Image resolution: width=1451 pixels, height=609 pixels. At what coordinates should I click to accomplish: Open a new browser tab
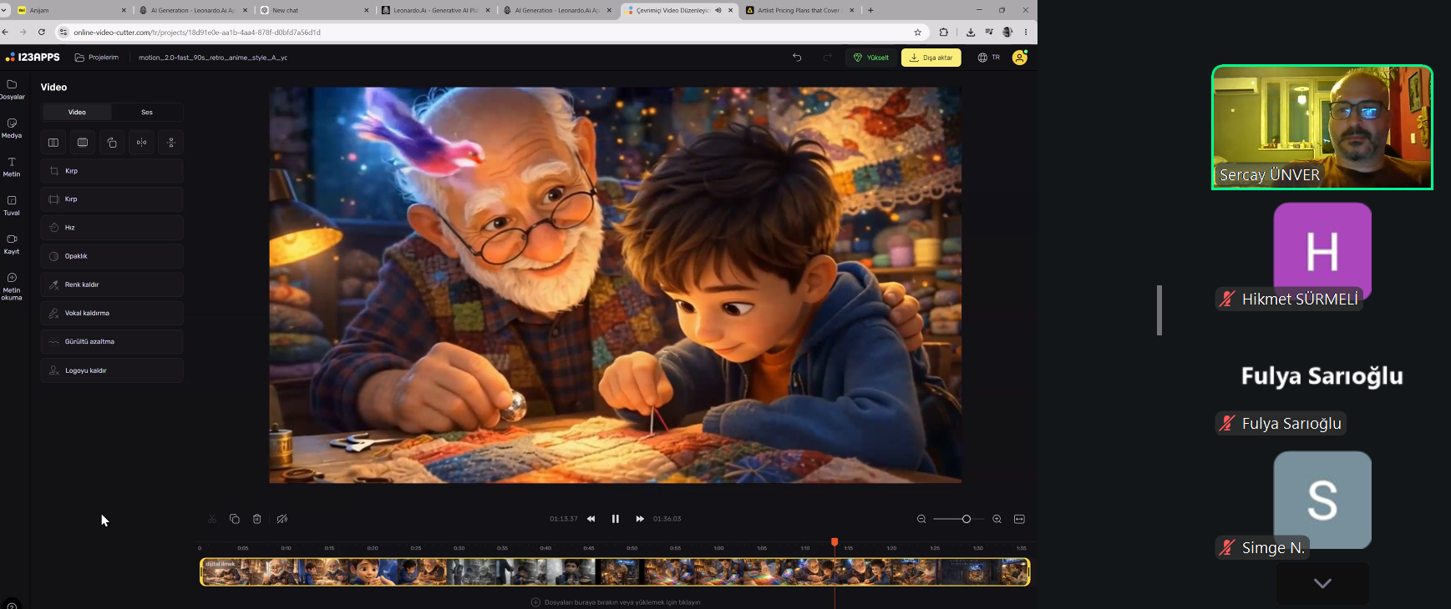[870, 11]
